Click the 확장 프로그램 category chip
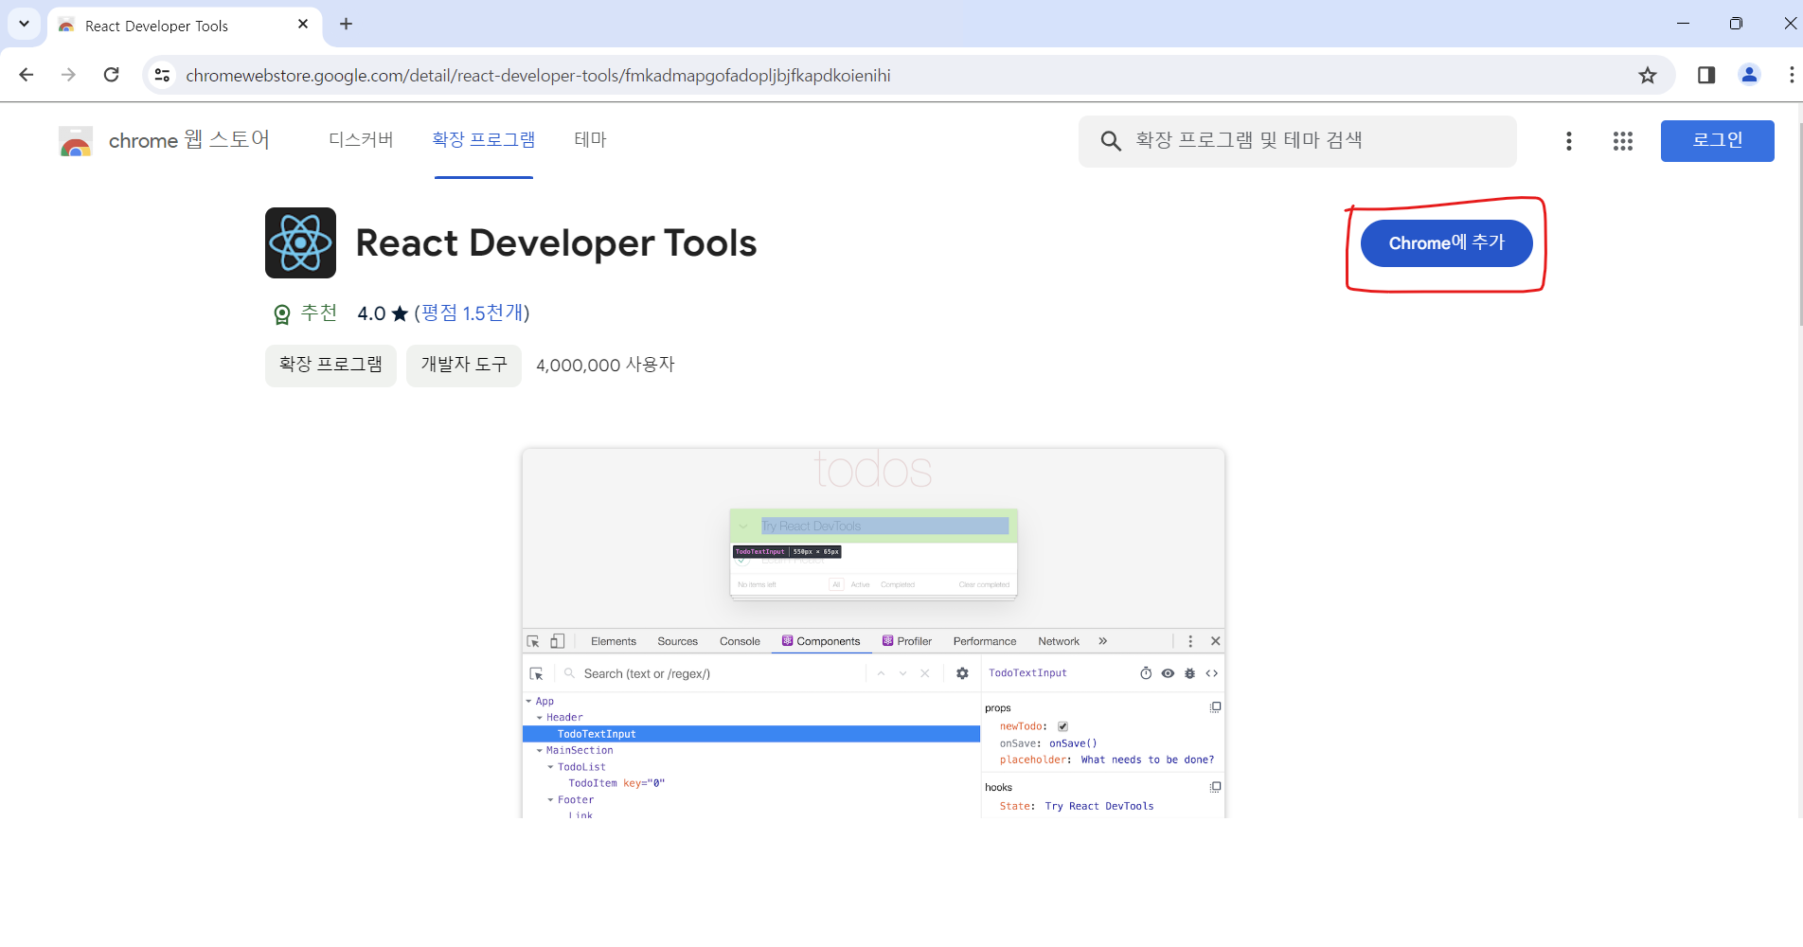Image resolution: width=1803 pixels, height=947 pixels. 330,366
